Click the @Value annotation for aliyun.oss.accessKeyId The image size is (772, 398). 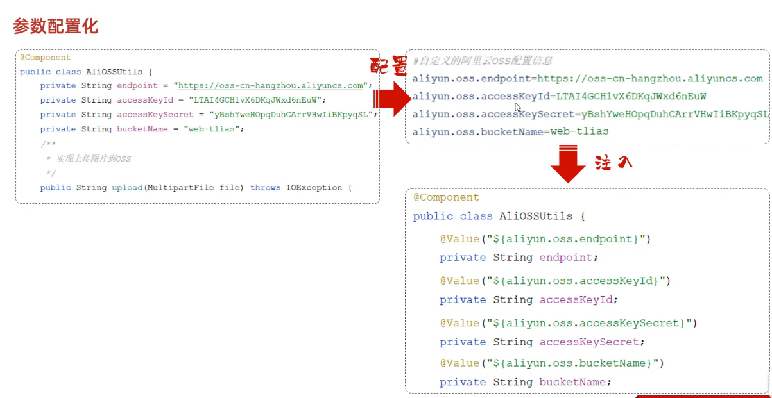554,281
